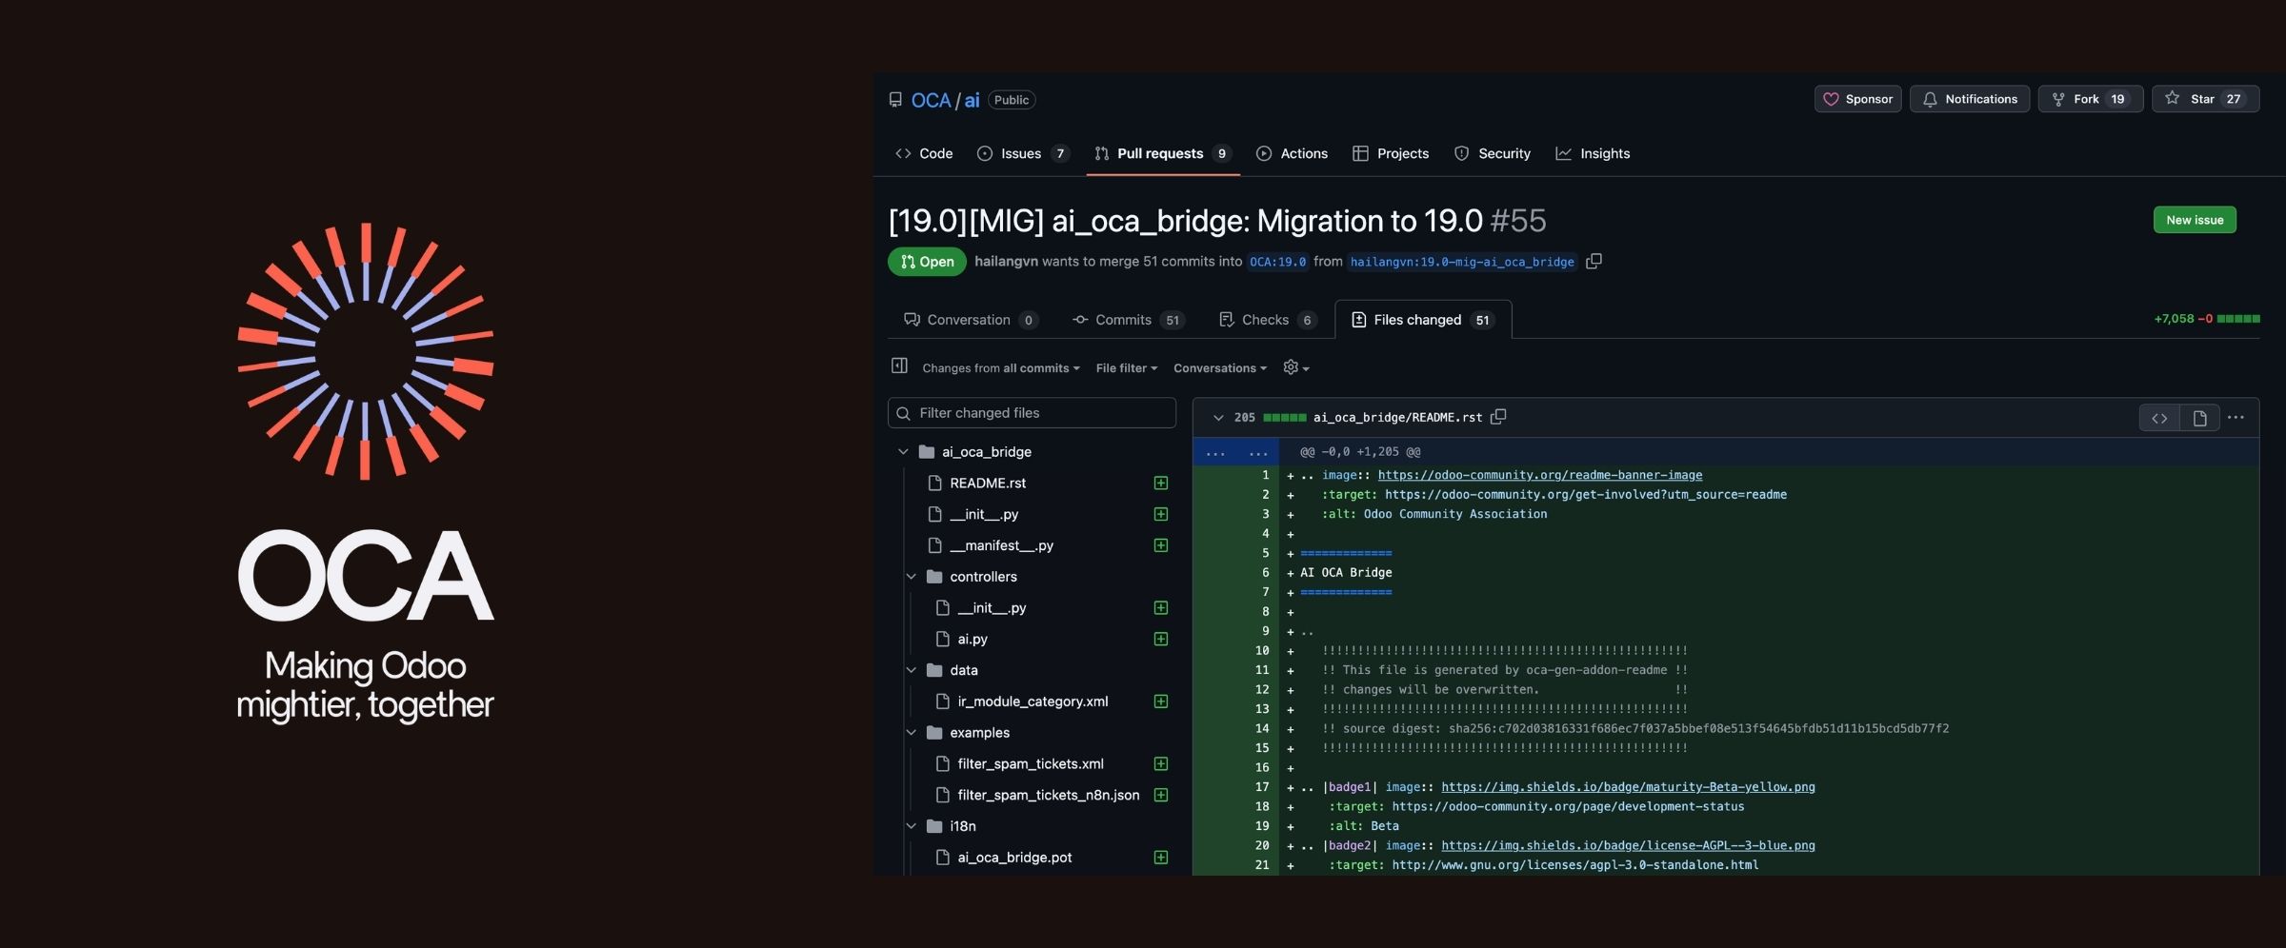Open hailangvn:19.0-mig-ai_oca_bridge branch link
Image resolution: width=2286 pixels, height=948 pixels.
pos(1462,262)
